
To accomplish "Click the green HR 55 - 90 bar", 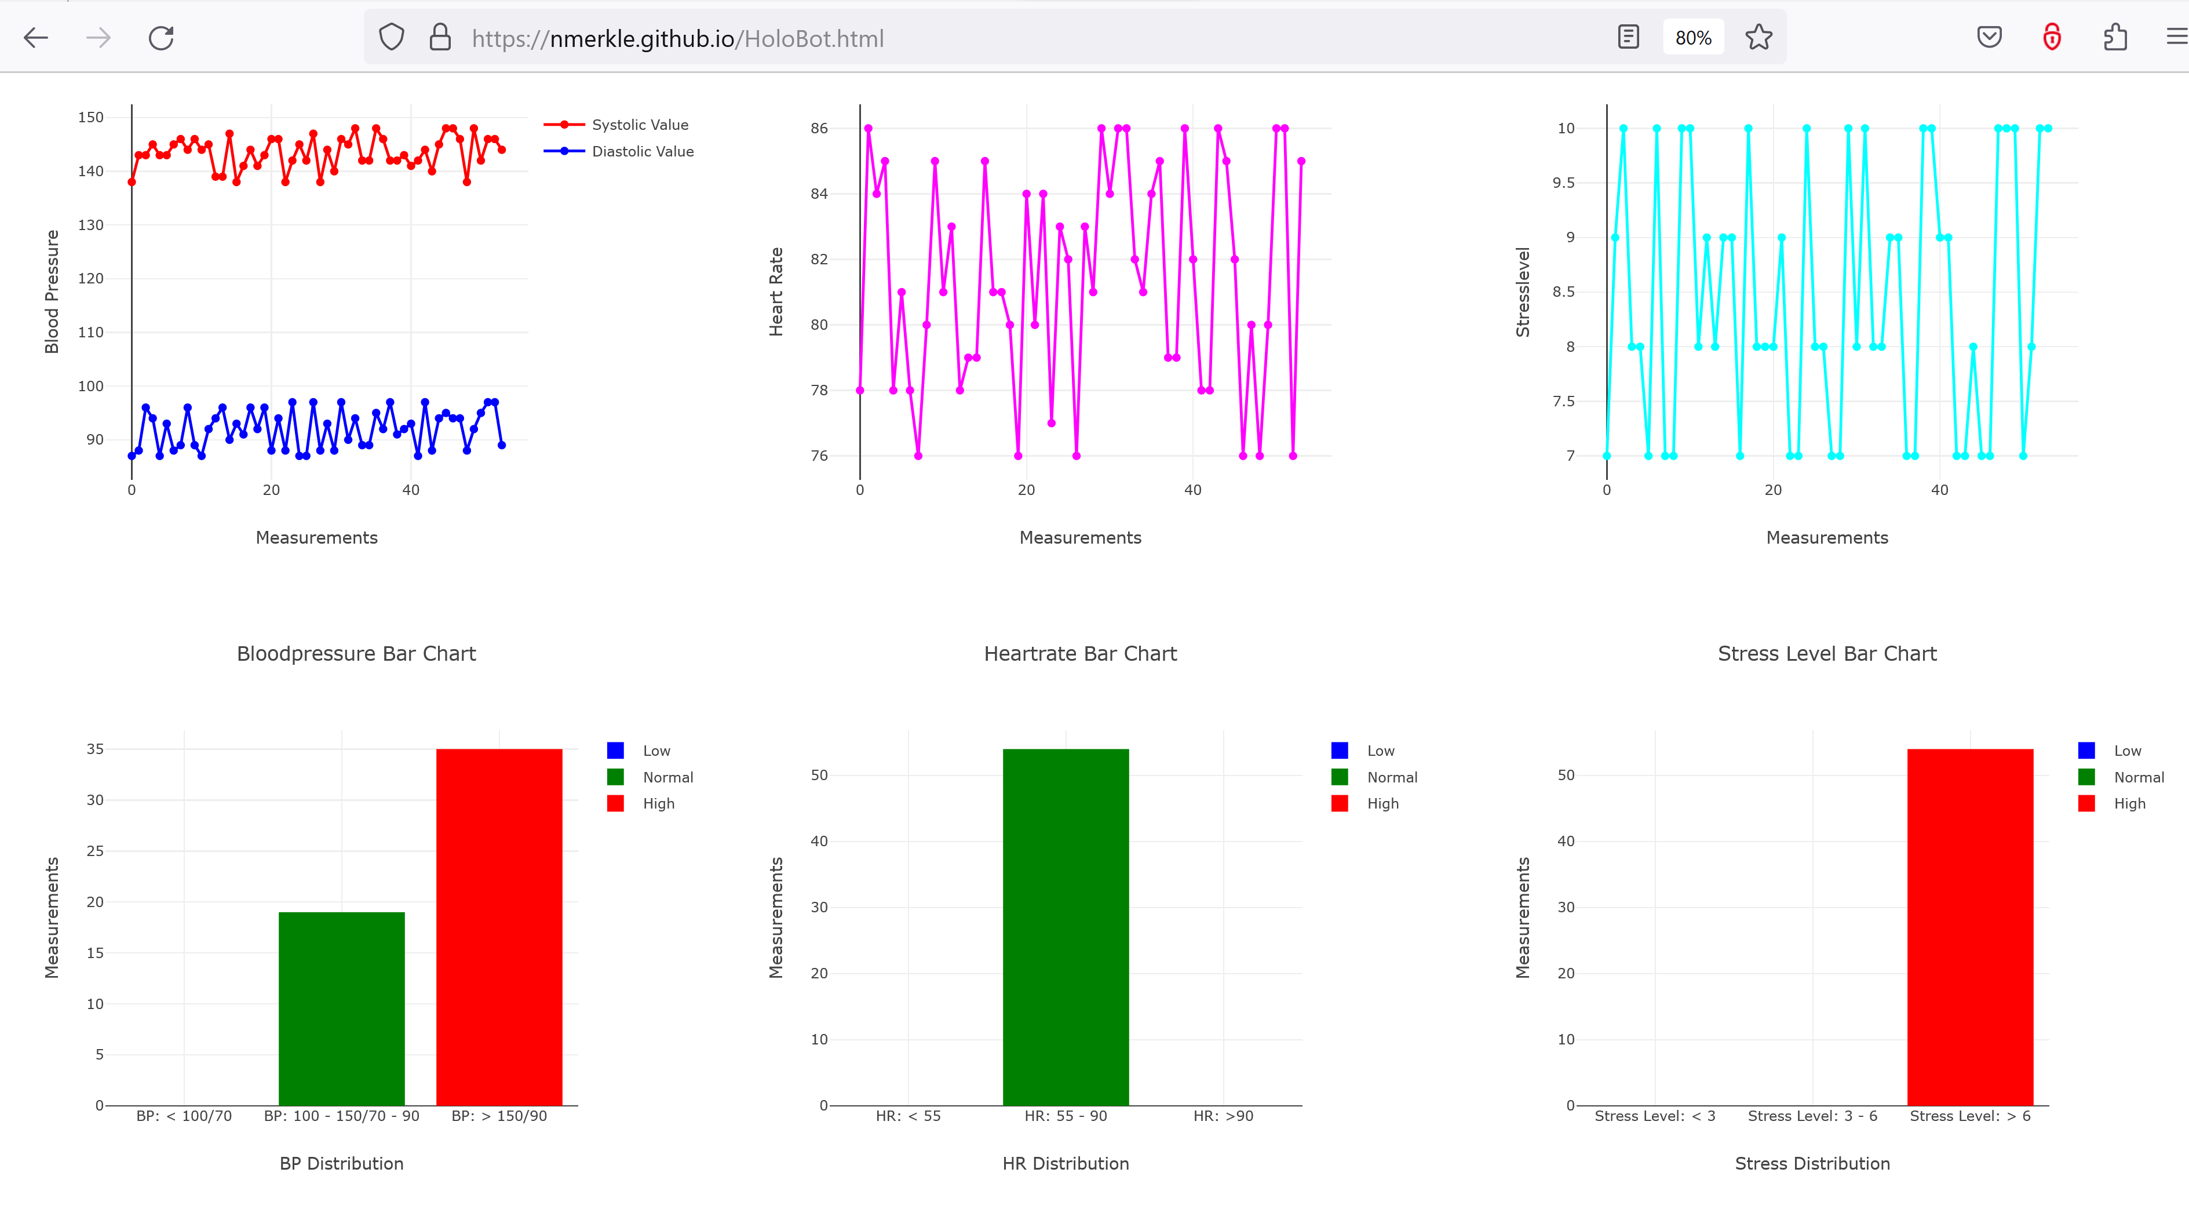I will 1066,926.
